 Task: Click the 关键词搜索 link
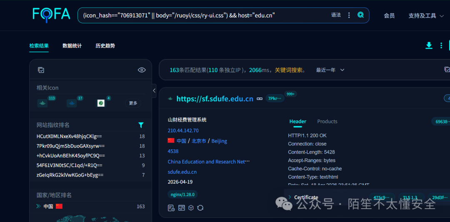pos(288,70)
